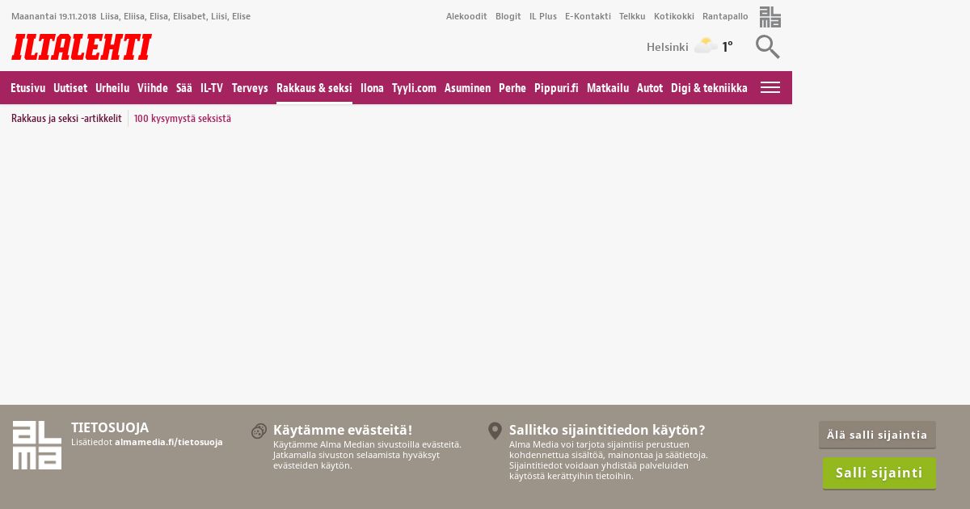Open almamedia.fi/tietosuoja link
The image size is (970, 509).
point(169,442)
